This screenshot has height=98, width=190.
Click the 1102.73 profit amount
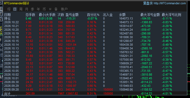tap(71, 82)
